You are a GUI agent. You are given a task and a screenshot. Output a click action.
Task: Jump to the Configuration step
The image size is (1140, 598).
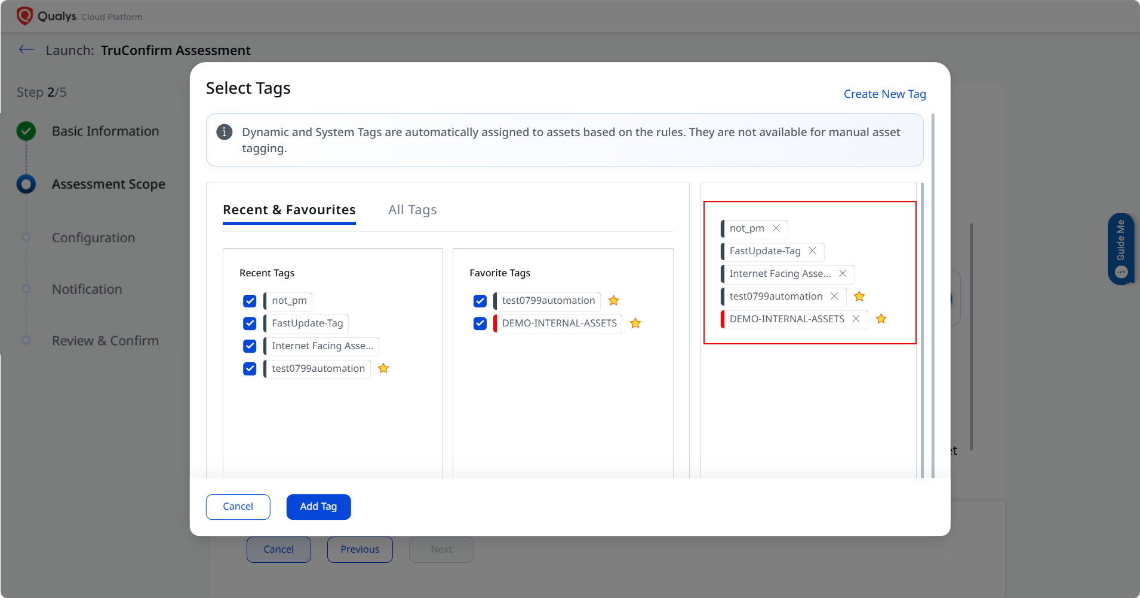[93, 238]
